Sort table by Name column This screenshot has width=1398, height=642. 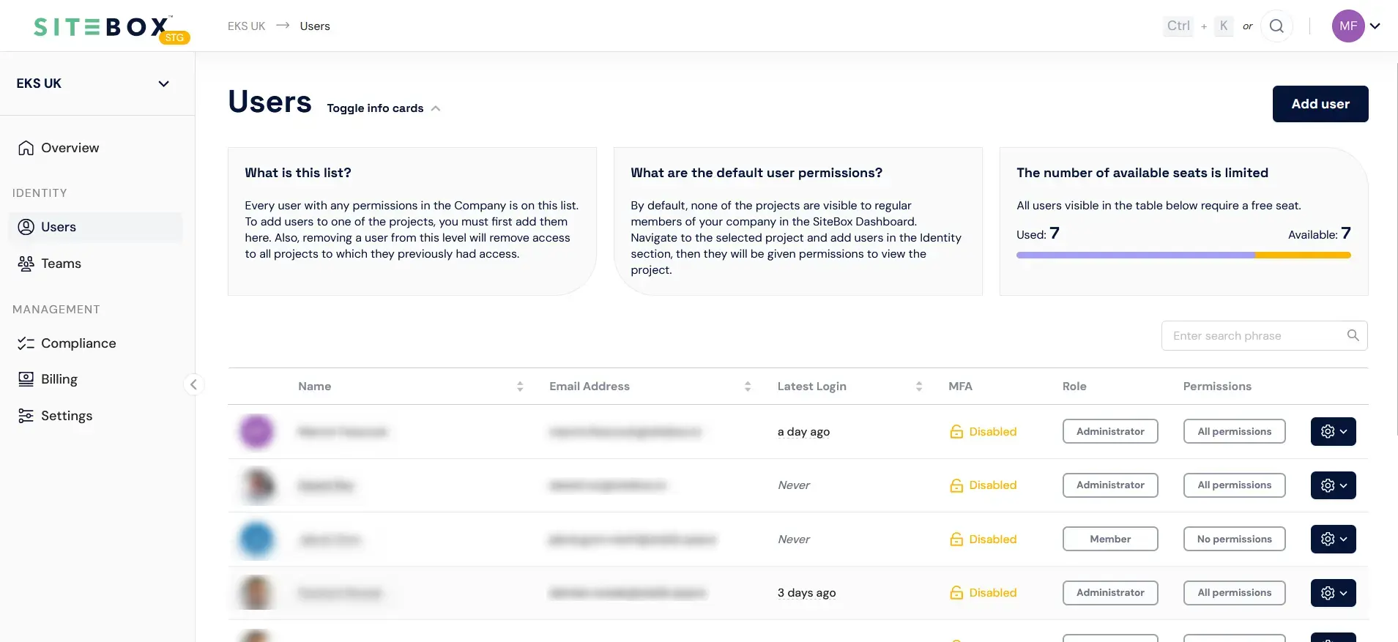(519, 387)
